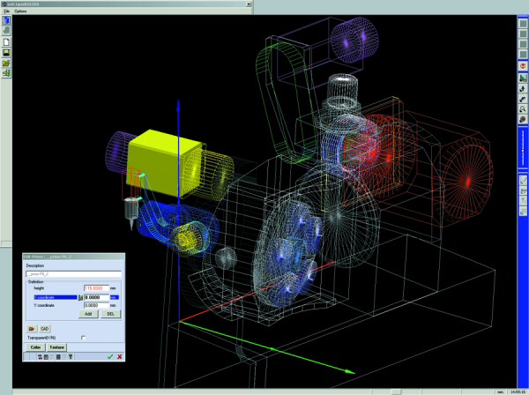
Task: Click the red arrow button beside CAD
Action: tap(32, 329)
